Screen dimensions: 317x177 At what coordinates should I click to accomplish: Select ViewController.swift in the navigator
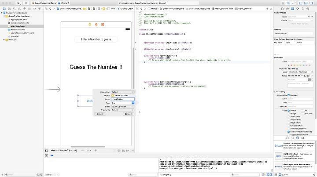(20, 23)
